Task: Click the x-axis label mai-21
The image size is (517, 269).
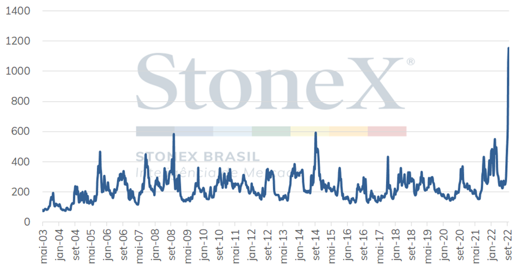Action: pos(476,246)
